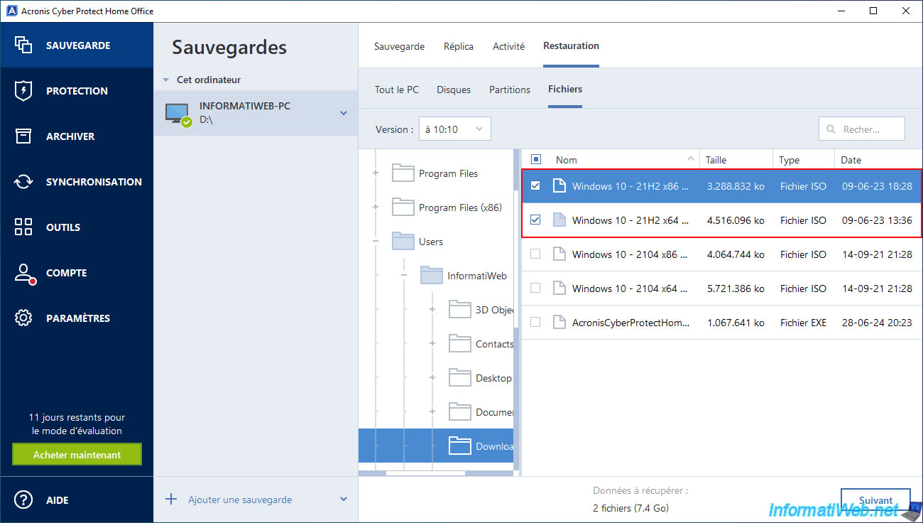Click the INFORMATIWEB-PC computer backup icon
The image size is (923, 523).
pos(177,114)
